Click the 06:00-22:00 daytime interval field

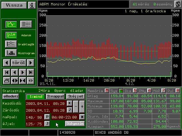tap(65, 117)
